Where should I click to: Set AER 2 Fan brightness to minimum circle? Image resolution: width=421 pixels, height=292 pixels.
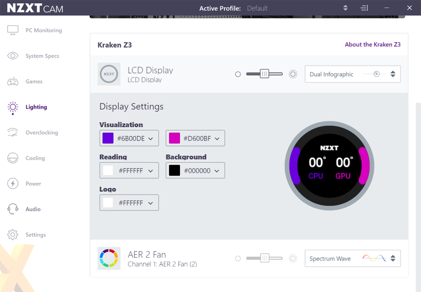(x=238, y=259)
